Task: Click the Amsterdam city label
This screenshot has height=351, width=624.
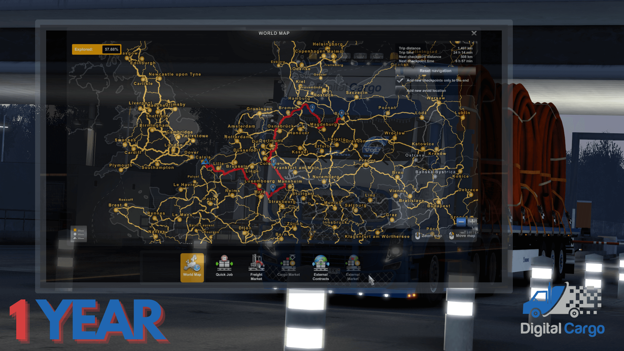Action: (x=241, y=126)
